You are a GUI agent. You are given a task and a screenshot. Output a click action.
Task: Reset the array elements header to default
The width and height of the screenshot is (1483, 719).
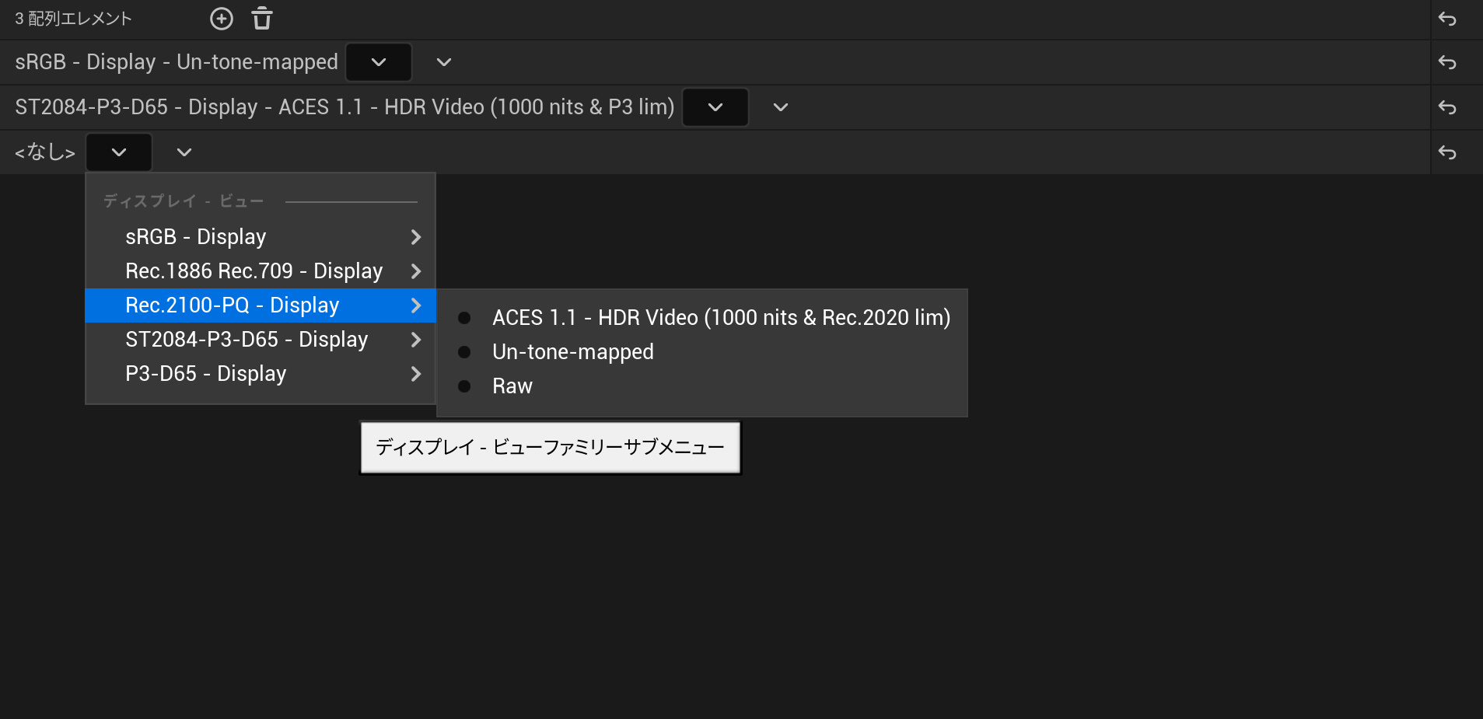click(x=1447, y=19)
